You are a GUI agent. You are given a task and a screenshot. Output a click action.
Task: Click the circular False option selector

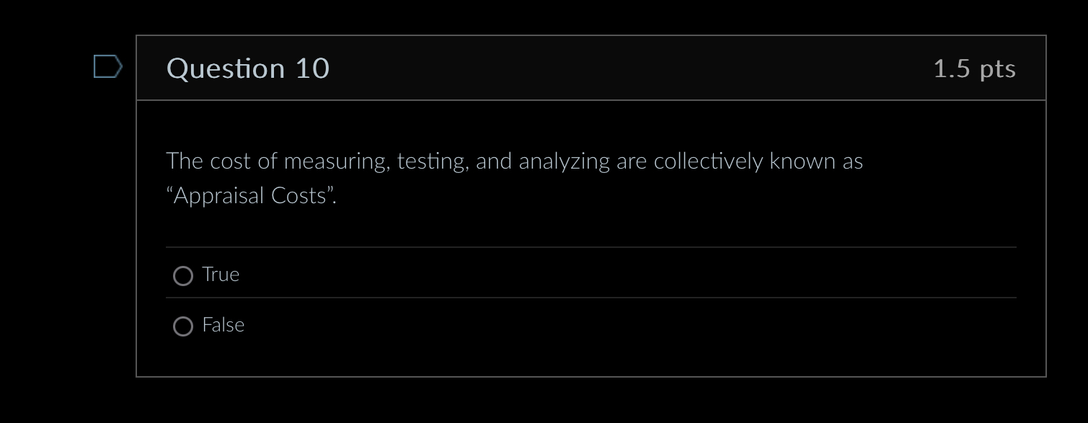(x=182, y=326)
